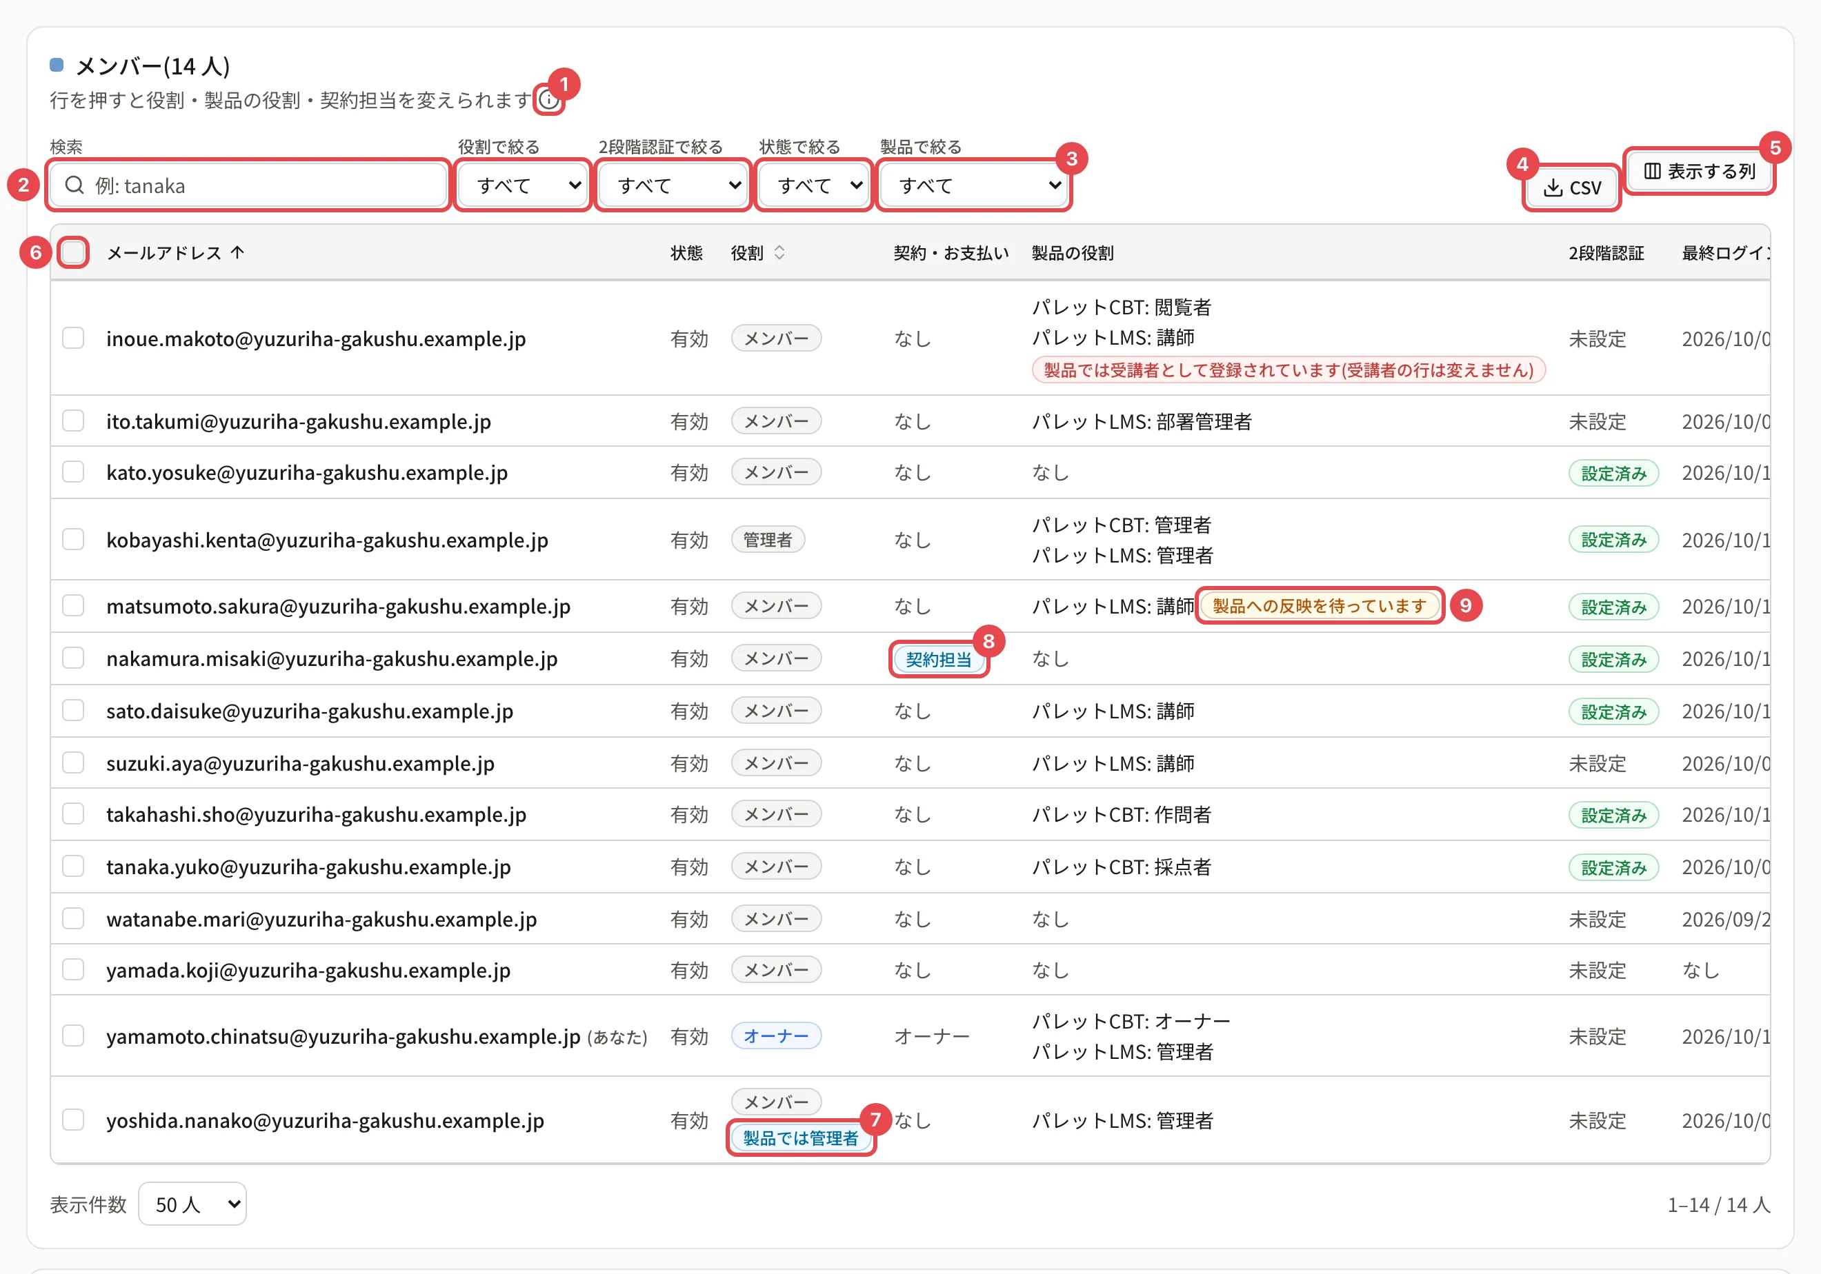The height and width of the screenshot is (1274, 1821).
Task: Open the 表示件数 50 人 dropdown
Action: [192, 1204]
